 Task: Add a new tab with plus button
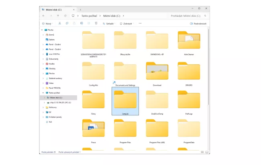(x=80, y=9)
